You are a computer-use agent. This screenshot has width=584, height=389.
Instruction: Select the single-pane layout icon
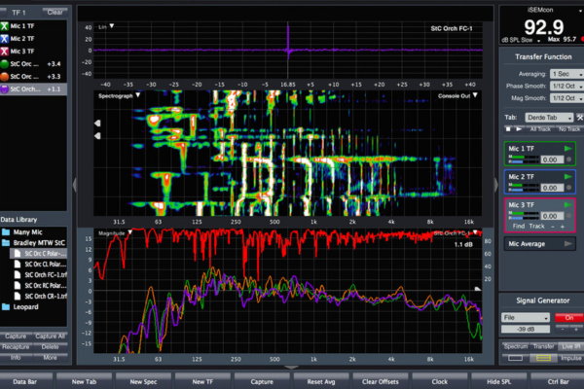coord(516,358)
